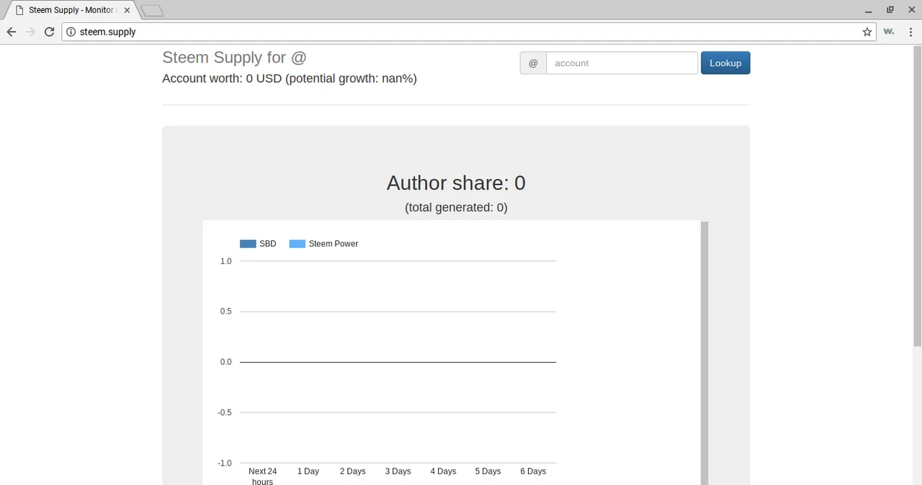
Task: Click the browser forward arrow
Action: click(x=30, y=32)
